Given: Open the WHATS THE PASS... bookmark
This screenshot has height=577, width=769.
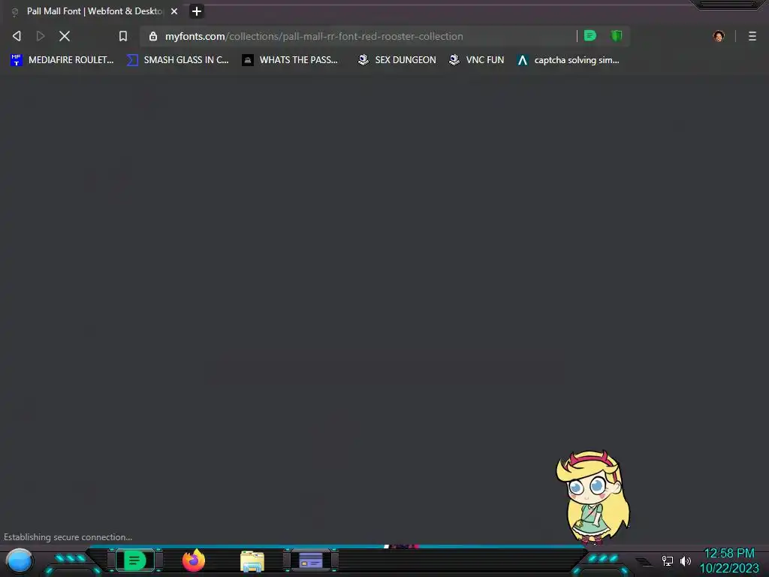Looking at the screenshot, I should [291, 60].
